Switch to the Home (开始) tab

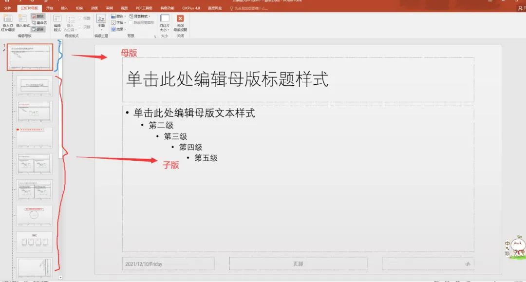pyautogui.click(x=50, y=8)
